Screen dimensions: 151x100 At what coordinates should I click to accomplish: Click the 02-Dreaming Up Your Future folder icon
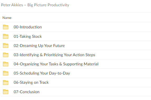pos(6,45)
